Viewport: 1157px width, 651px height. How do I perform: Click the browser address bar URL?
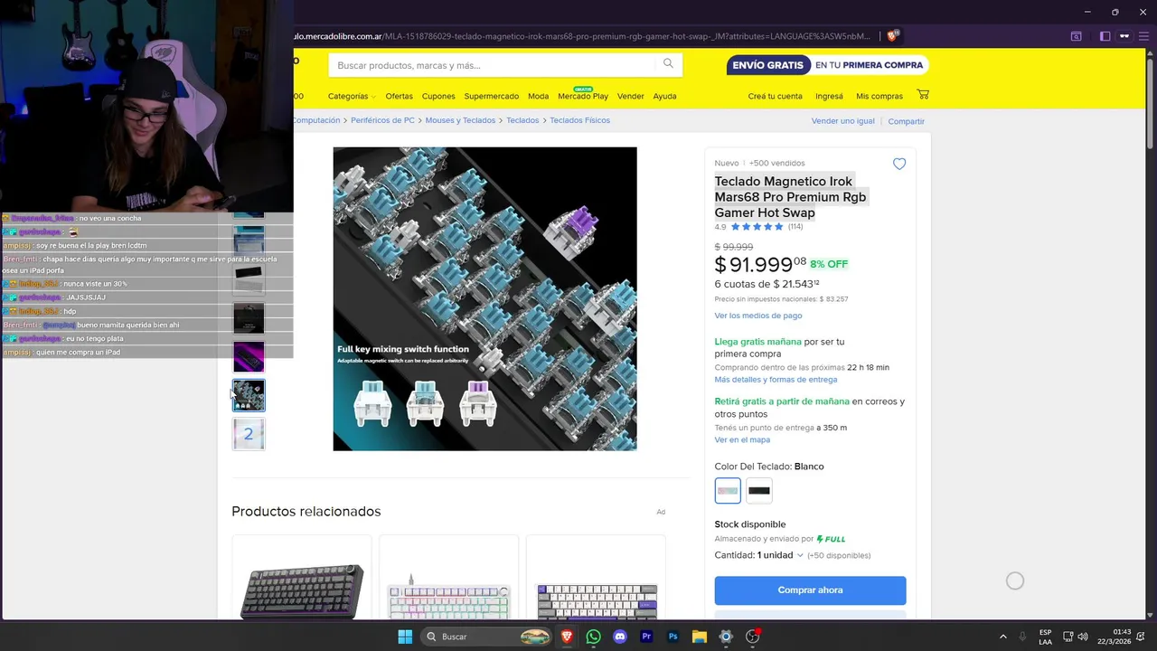(581, 36)
